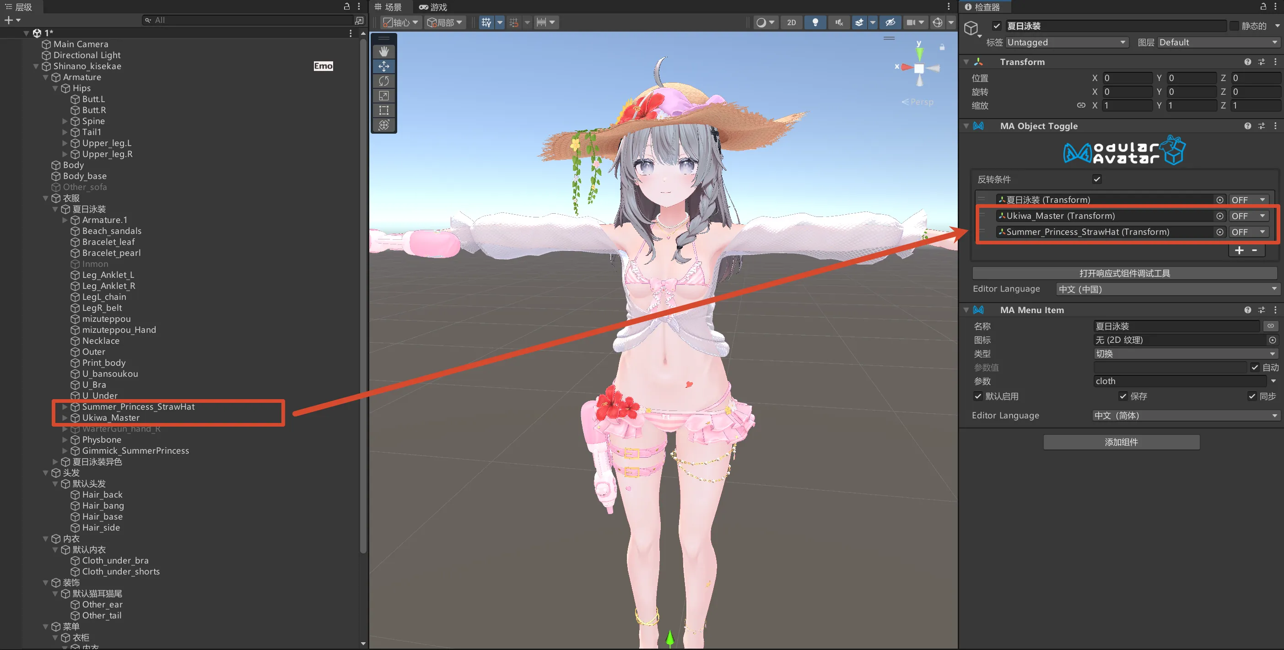Toggle scene effects layers icon
1284x650 pixels.
[x=859, y=22]
